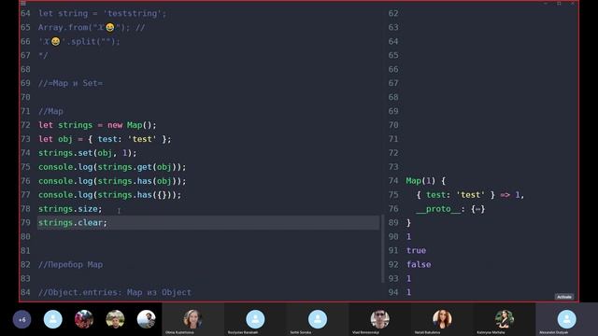Select the Olena participant tile
This screenshot has width=598, height=336.
pyautogui.click(x=193, y=319)
